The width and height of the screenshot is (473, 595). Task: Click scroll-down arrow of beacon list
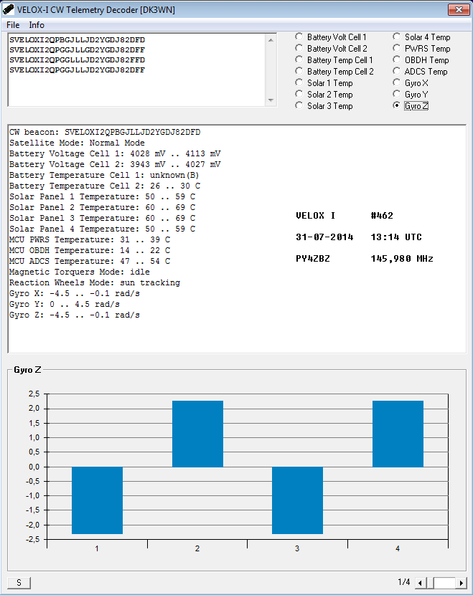[271, 100]
